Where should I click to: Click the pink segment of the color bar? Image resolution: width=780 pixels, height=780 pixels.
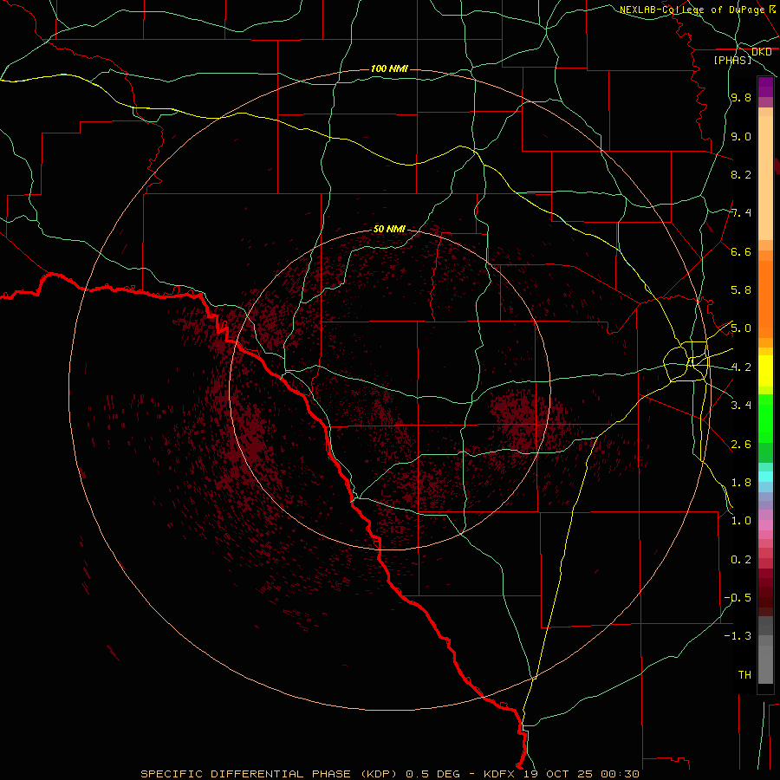(765, 525)
